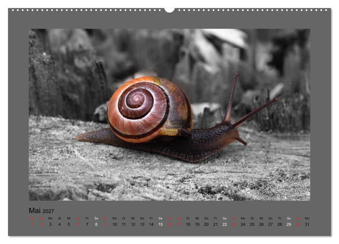
Task: Click the snail photo on the calendar page
Action: pos(170,115)
